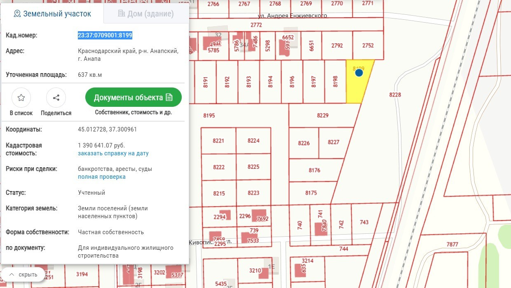Select parcel 3214 on the map

click(307, 260)
